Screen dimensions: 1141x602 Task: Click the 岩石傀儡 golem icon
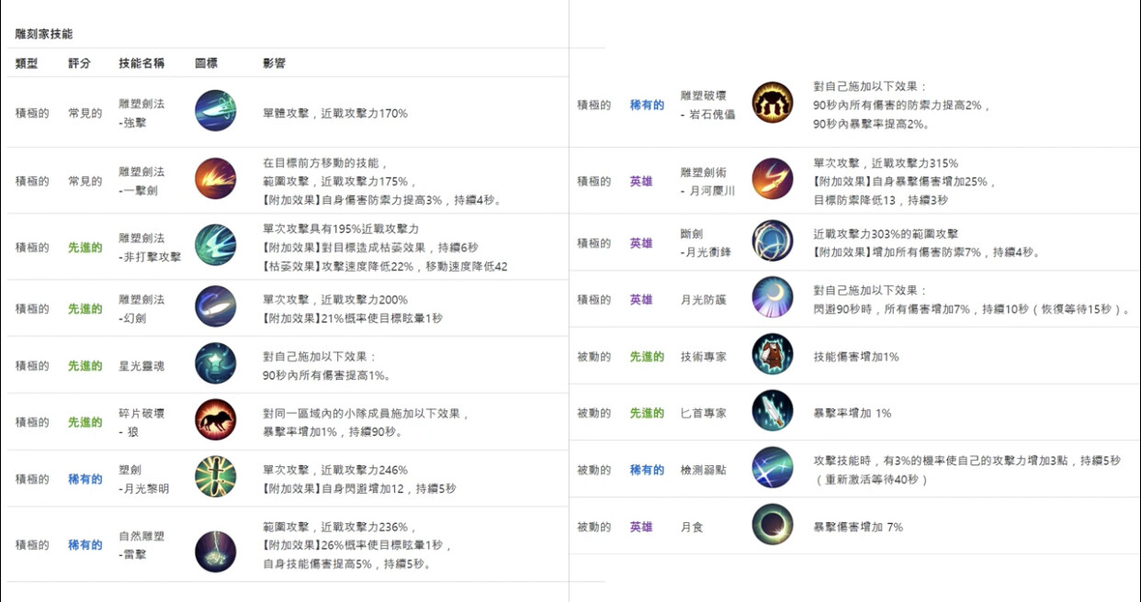[x=772, y=103]
